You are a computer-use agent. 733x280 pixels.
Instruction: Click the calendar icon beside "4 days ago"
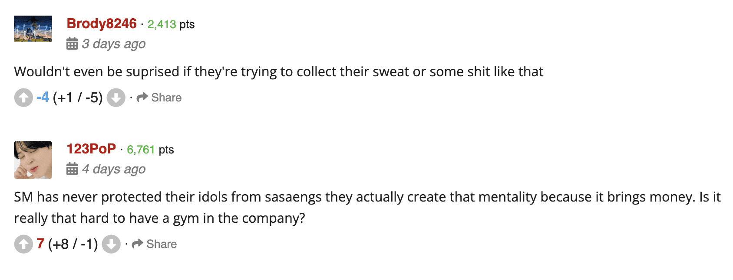[72, 169]
